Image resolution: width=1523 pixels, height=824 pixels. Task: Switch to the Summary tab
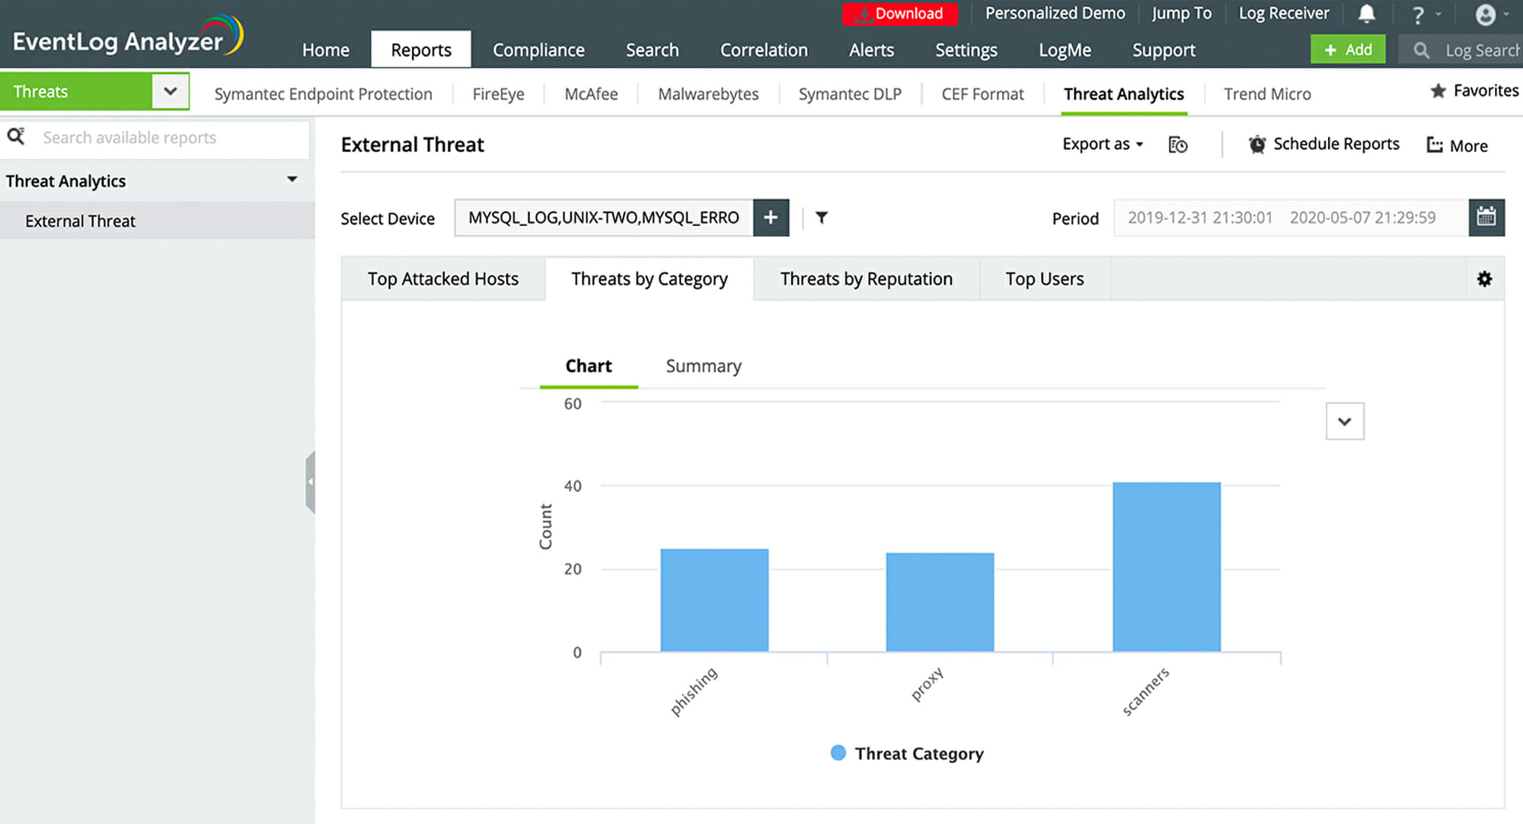pyautogui.click(x=704, y=366)
